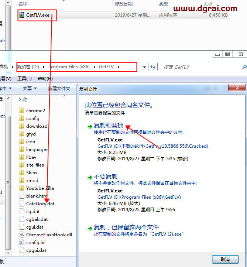Open the download folder
This screenshot has height=267, width=247.
[x=33, y=126]
